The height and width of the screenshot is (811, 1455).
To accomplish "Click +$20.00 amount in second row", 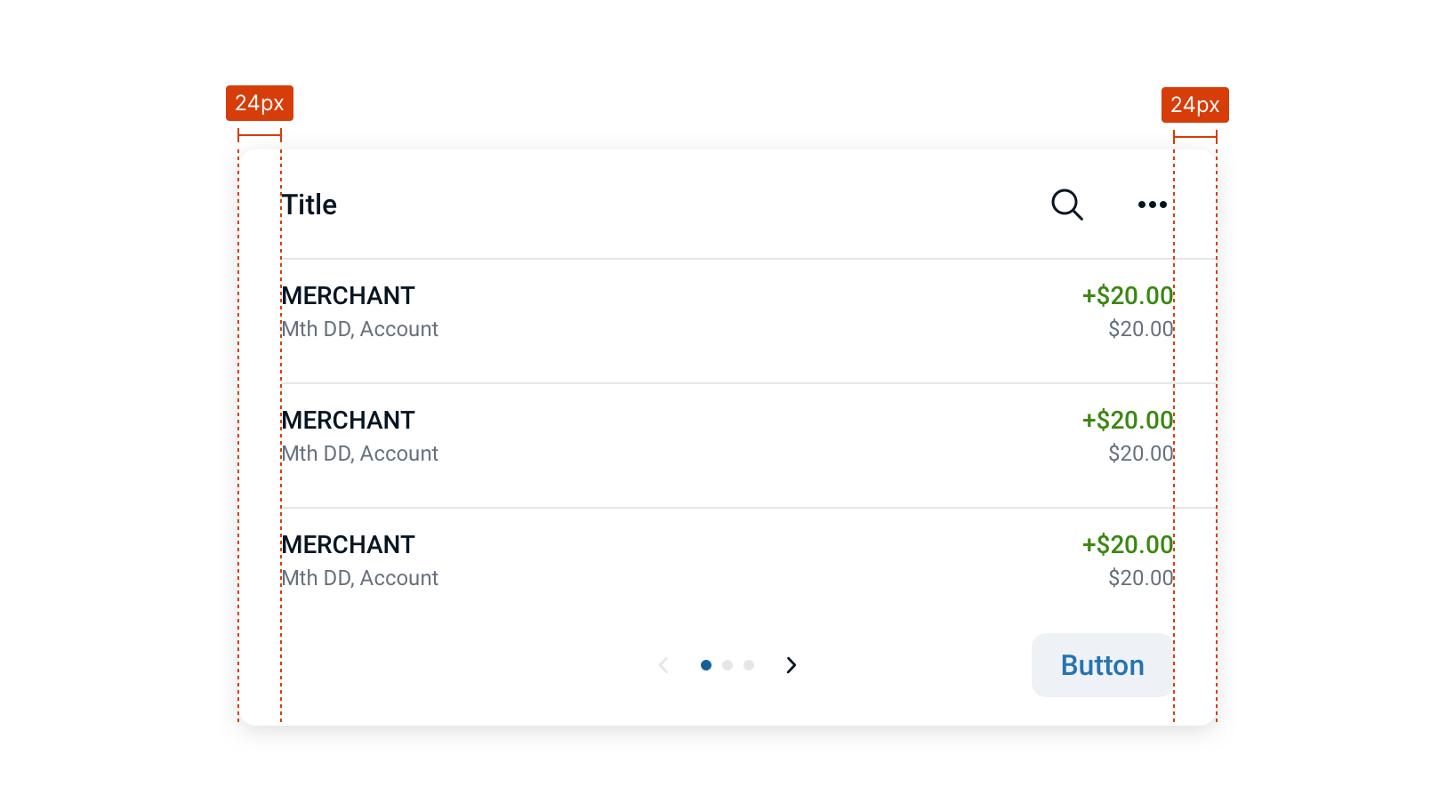I will point(1128,420).
